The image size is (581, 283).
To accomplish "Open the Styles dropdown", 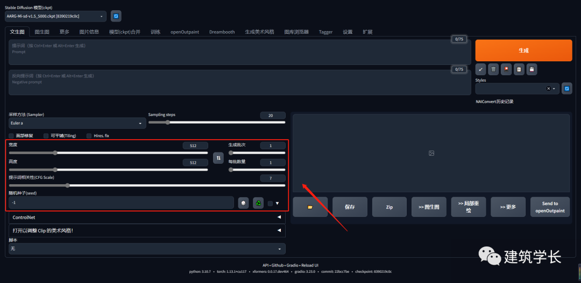I will [518, 89].
